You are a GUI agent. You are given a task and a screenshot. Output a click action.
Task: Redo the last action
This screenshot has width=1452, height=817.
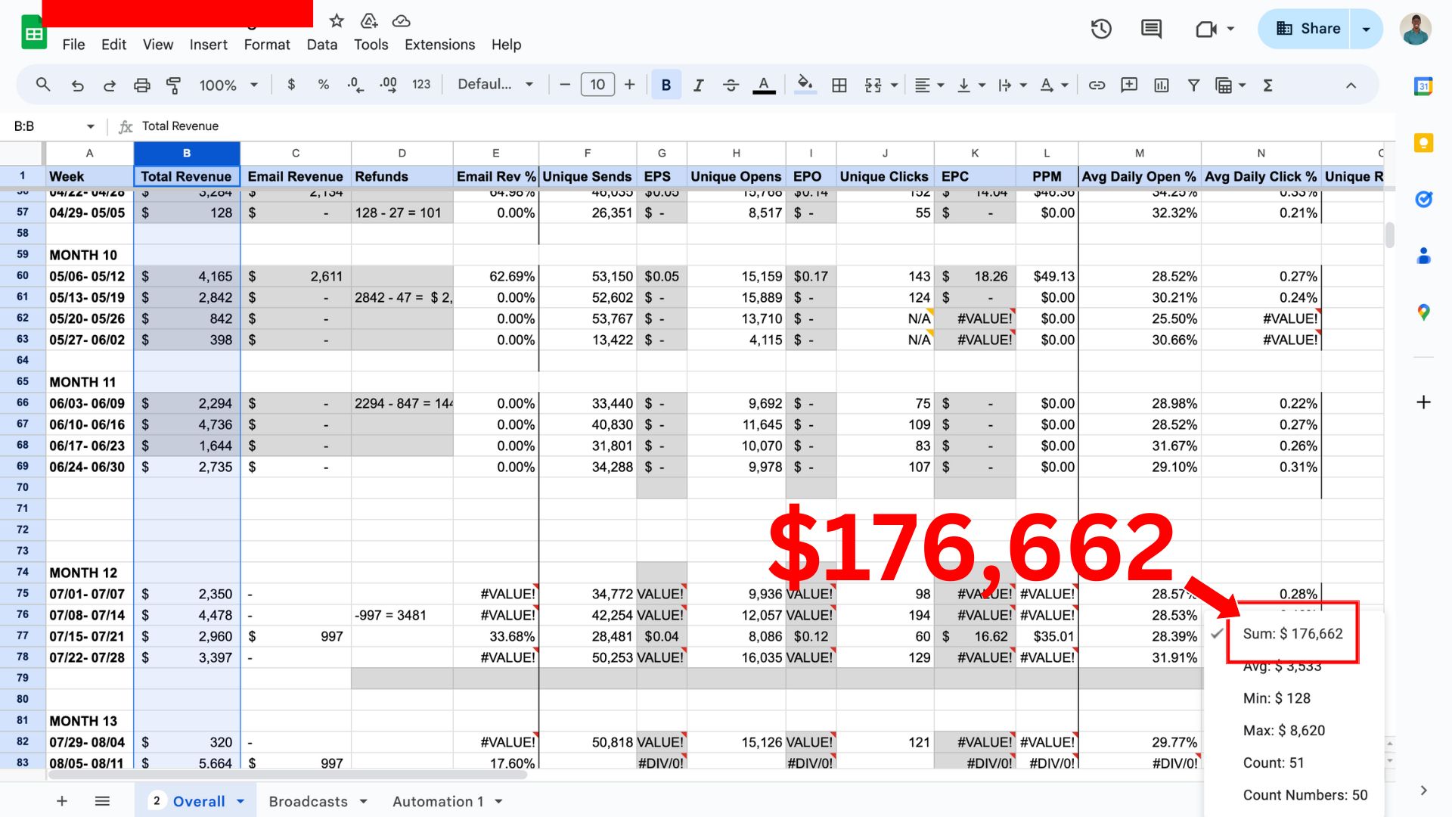click(x=110, y=85)
